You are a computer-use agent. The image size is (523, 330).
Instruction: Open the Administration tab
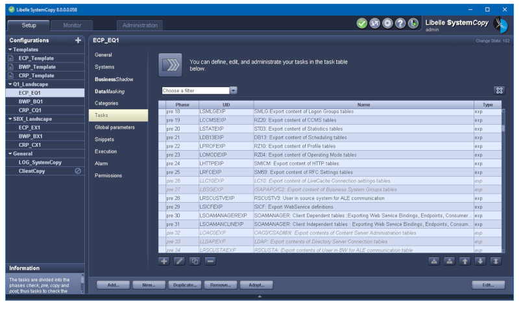pyautogui.click(x=140, y=25)
